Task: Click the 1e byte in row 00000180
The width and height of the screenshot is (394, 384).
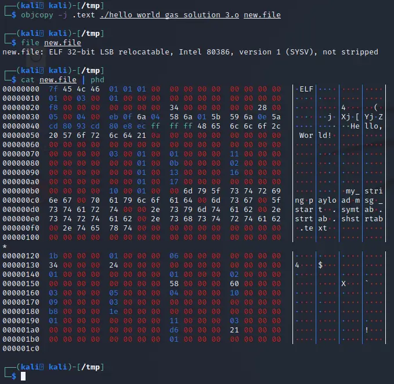Action: [114, 312]
